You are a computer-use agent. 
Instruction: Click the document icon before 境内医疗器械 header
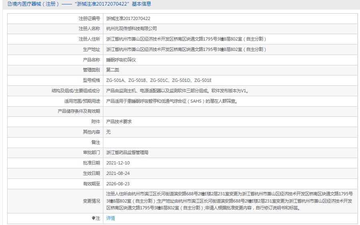click(x=10, y=4)
